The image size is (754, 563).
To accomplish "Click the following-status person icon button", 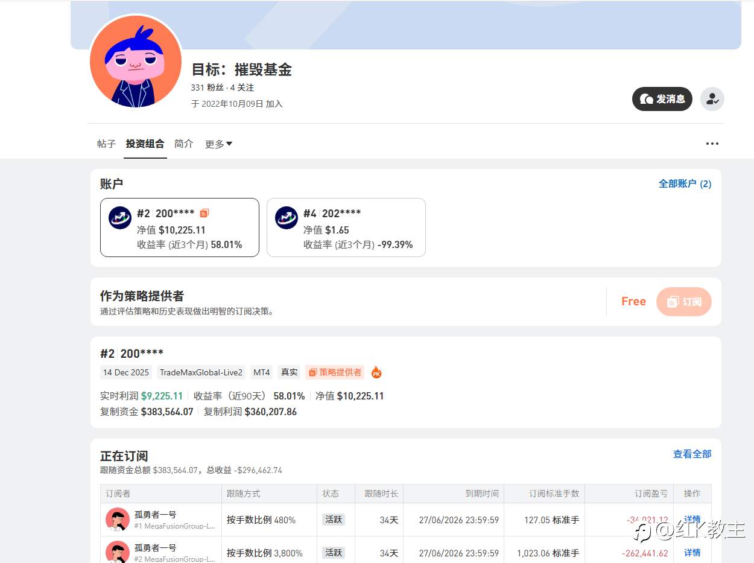I will (712, 99).
